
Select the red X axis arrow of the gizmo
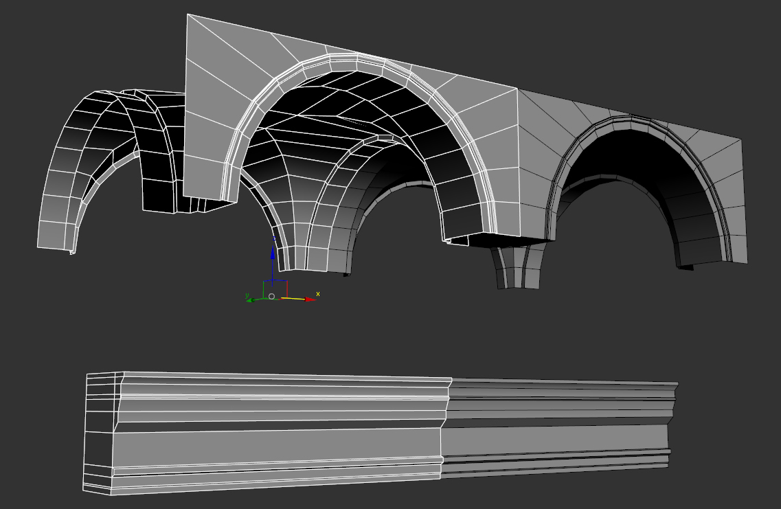pos(310,299)
